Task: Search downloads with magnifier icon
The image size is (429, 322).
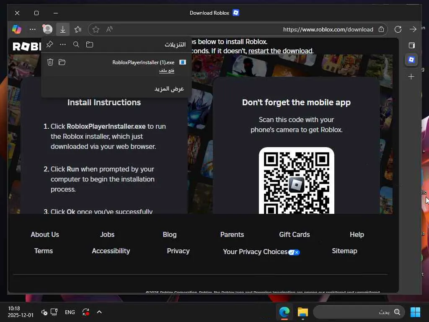Action: coord(76,44)
